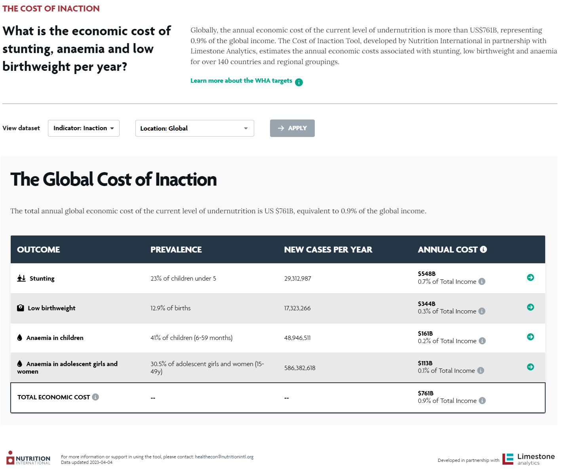Open Anaemia in adolescent girls arrow icon
The width and height of the screenshot is (565, 471).
click(x=531, y=367)
